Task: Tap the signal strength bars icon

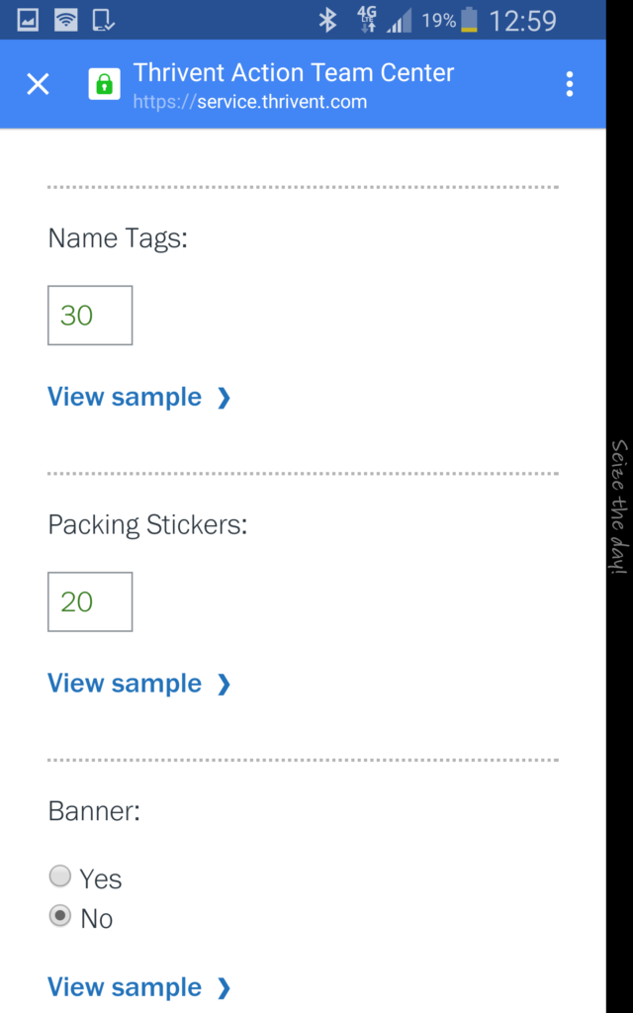Action: [x=400, y=21]
